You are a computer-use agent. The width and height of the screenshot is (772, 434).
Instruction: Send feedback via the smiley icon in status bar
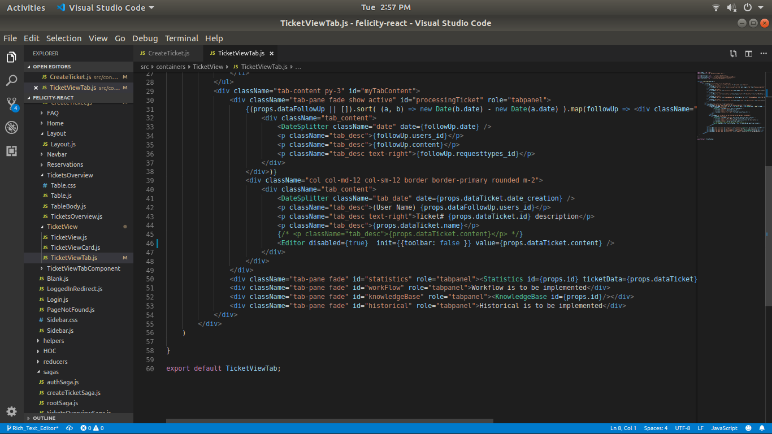(749, 428)
